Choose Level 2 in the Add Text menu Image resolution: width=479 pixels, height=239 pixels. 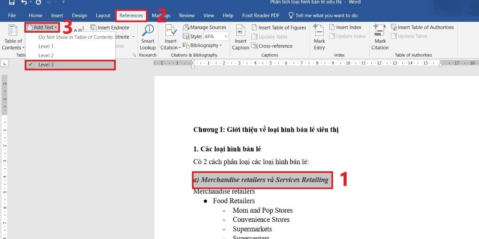46,55
